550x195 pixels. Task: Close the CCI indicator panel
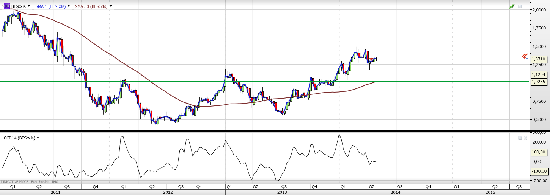pyautogui.click(x=526, y=138)
